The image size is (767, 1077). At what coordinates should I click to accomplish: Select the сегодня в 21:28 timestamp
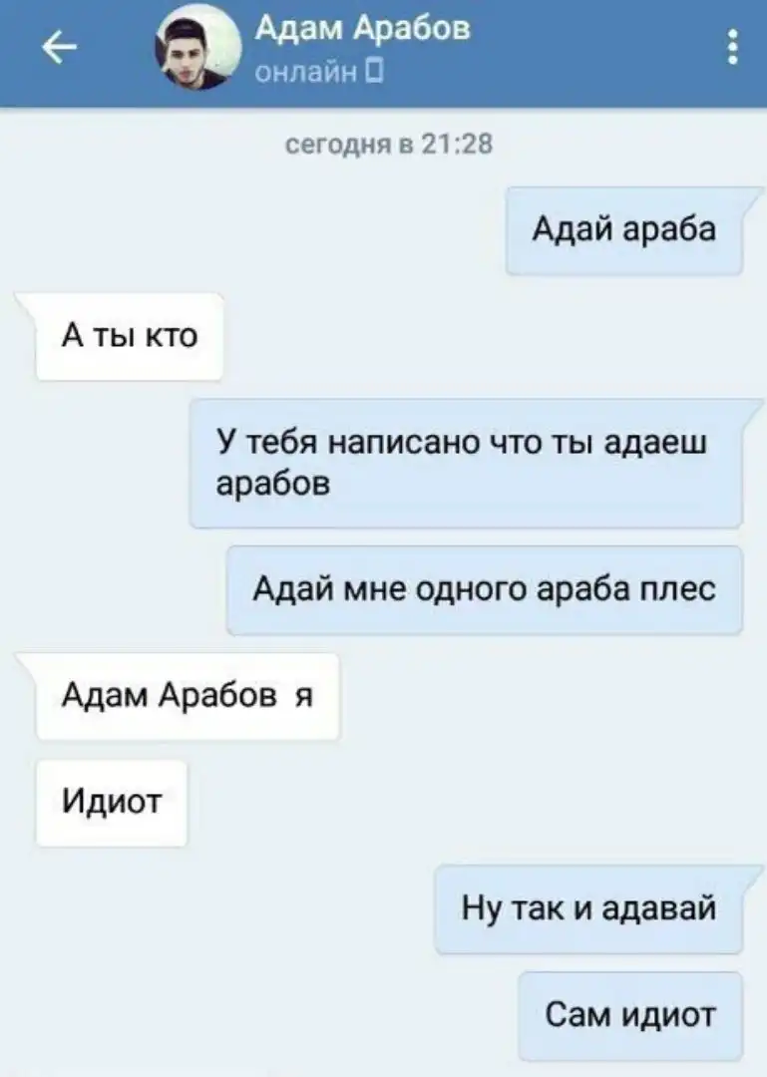(x=389, y=145)
